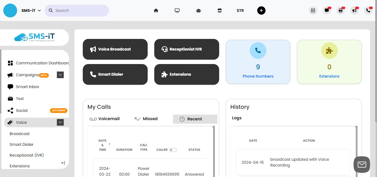Open the Receptionist IVR button
The width and height of the screenshot is (377, 177).
(186, 49)
